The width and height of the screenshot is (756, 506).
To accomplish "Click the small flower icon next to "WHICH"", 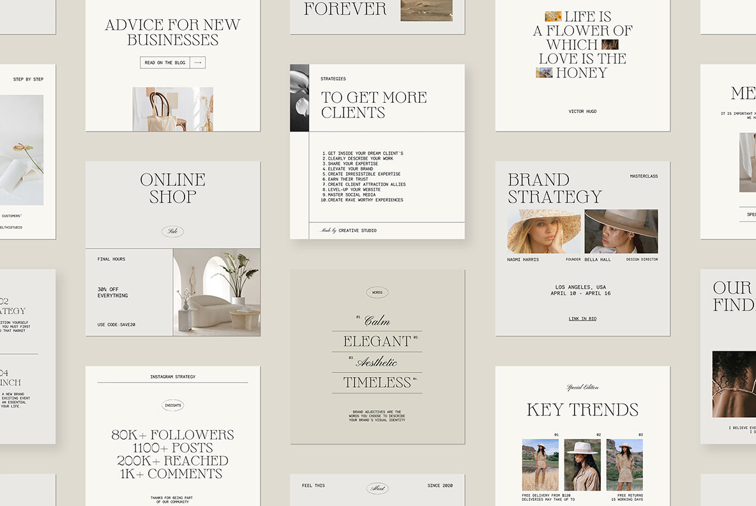I will coord(610,44).
